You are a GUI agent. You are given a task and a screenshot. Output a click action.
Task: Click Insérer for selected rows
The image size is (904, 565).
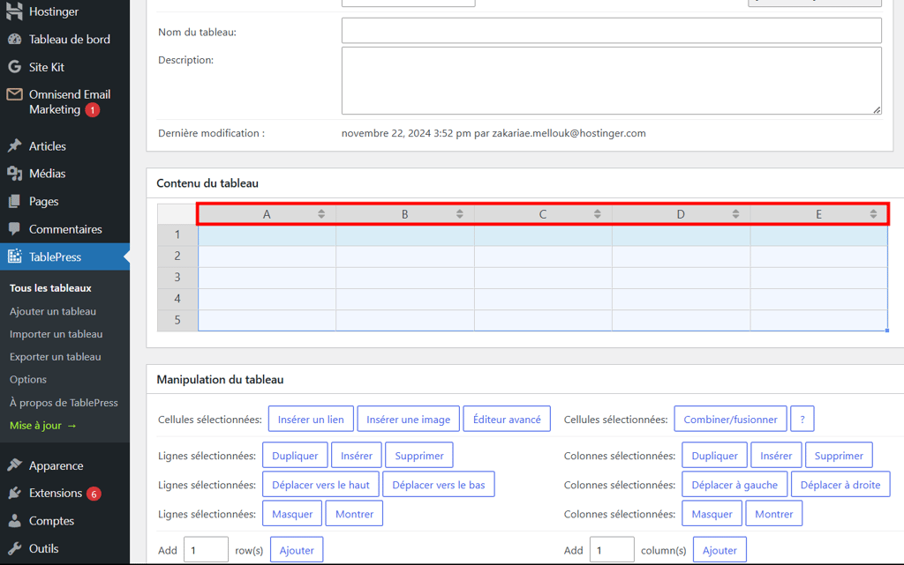357,455
